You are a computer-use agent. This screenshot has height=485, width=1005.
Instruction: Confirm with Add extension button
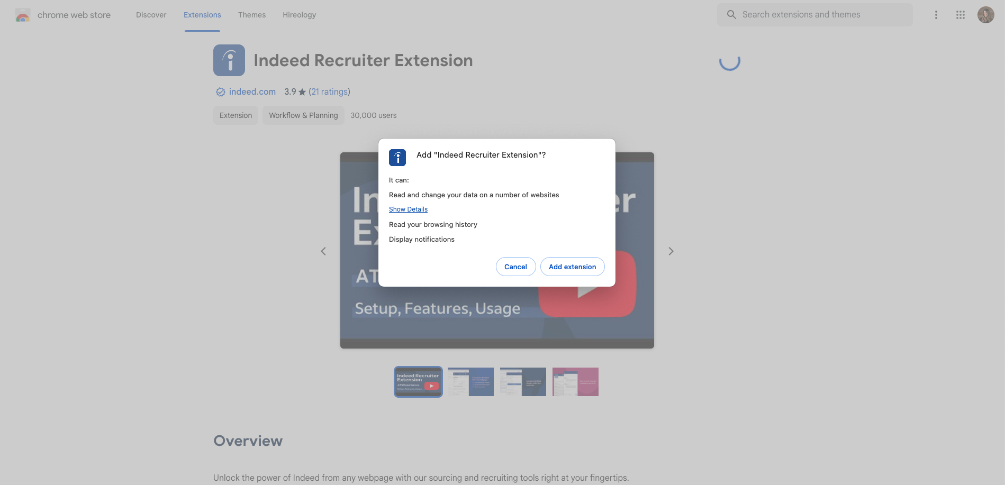(572, 267)
